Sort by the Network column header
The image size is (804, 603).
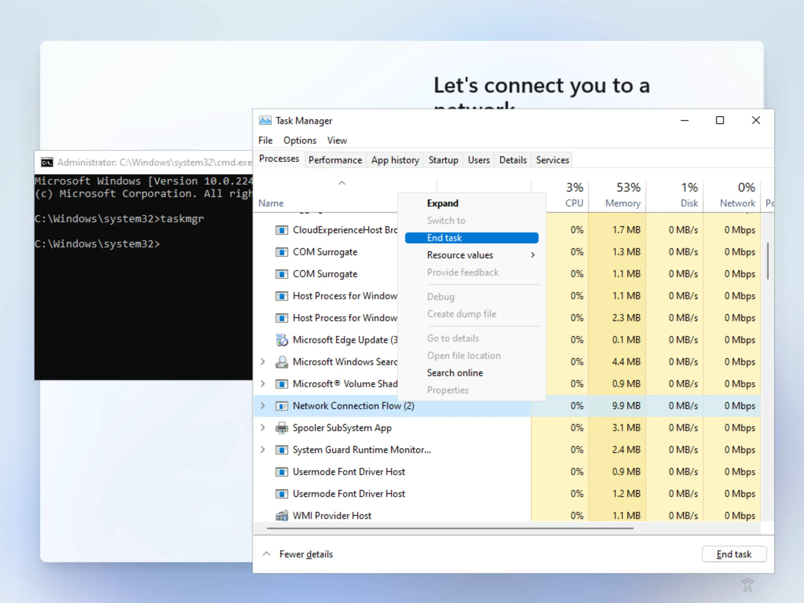732,195
